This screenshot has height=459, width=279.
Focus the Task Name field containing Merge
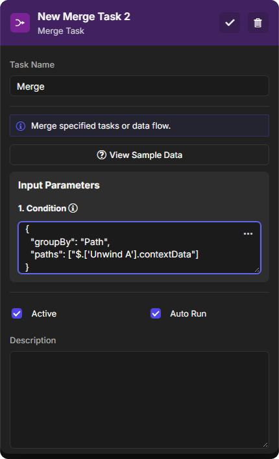click(x=139, y=86)
